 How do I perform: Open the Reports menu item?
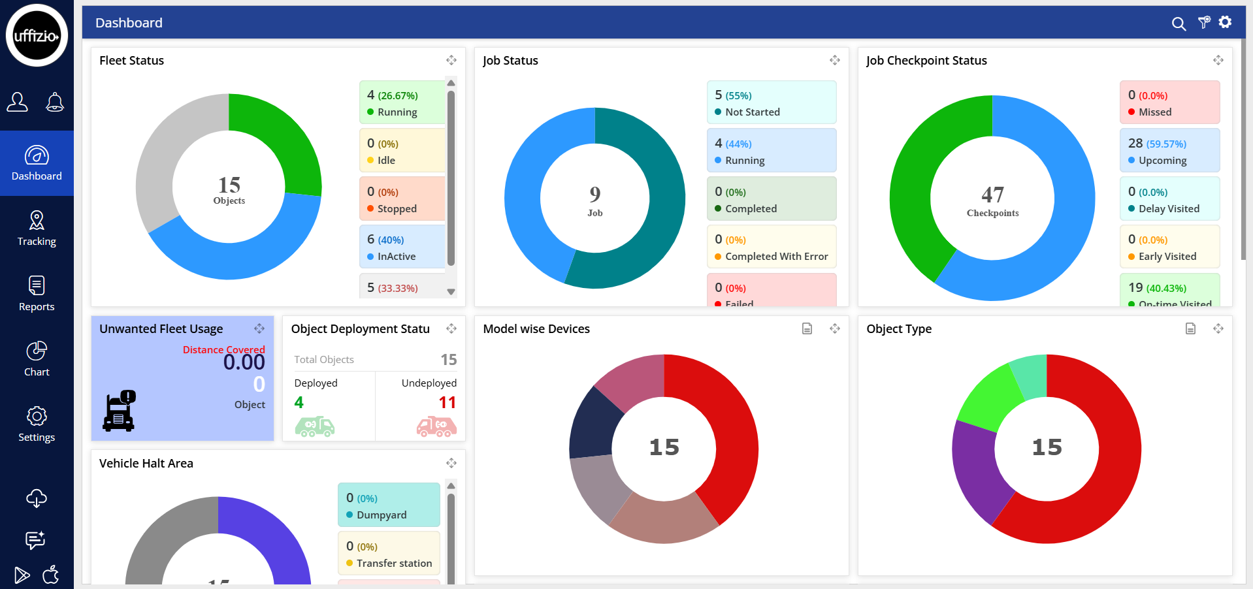click(x=37, y=294)
